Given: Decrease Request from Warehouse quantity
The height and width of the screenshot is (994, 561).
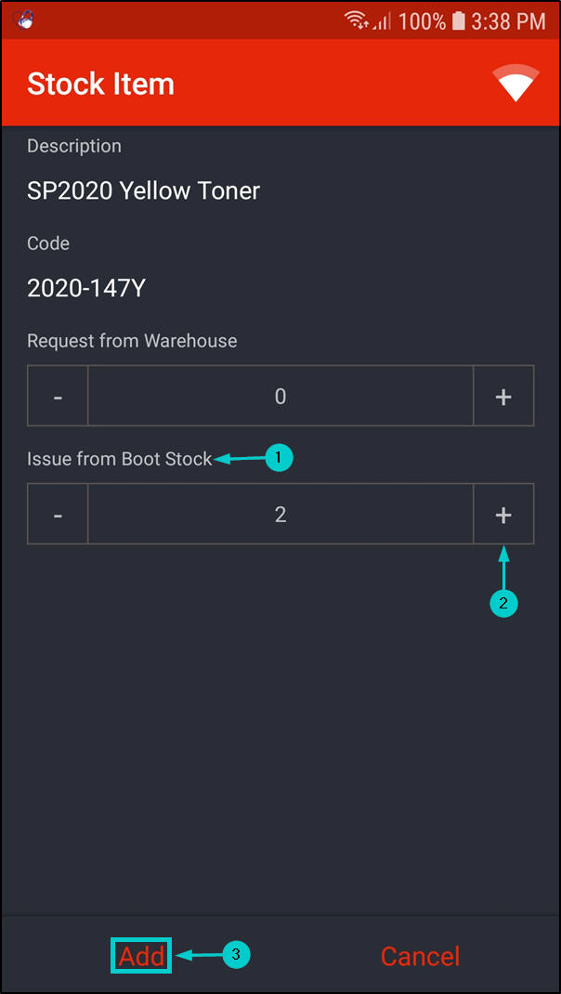Looking at the screenshot, I should pyautogui.click(x=58, y=397).
